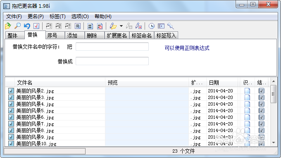Sort by the 文件名 column header
Viewport: 281px width, 158px height.
coord(60,83)
